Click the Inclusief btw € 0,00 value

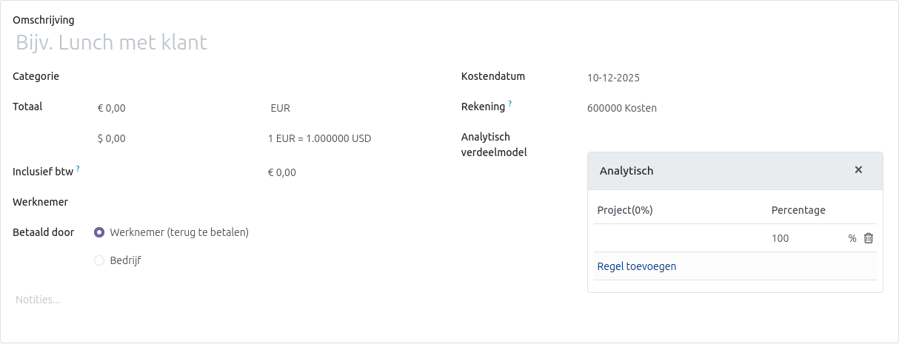281,173
